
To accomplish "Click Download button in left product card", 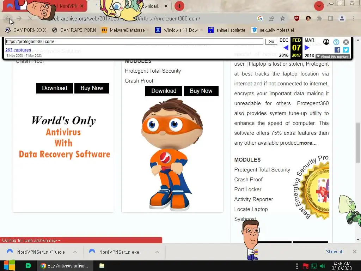I will point(54,88).
